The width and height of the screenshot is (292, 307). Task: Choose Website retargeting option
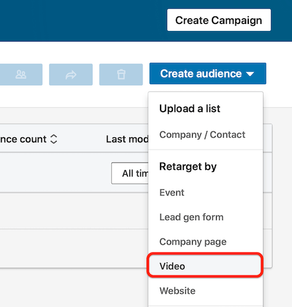tap(178, 291)
